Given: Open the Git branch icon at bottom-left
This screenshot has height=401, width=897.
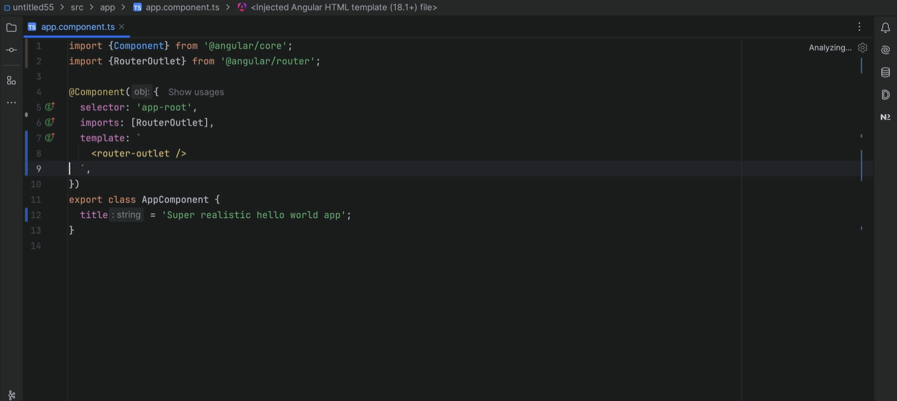Looking at the screenshot, I should click(12, 395).
